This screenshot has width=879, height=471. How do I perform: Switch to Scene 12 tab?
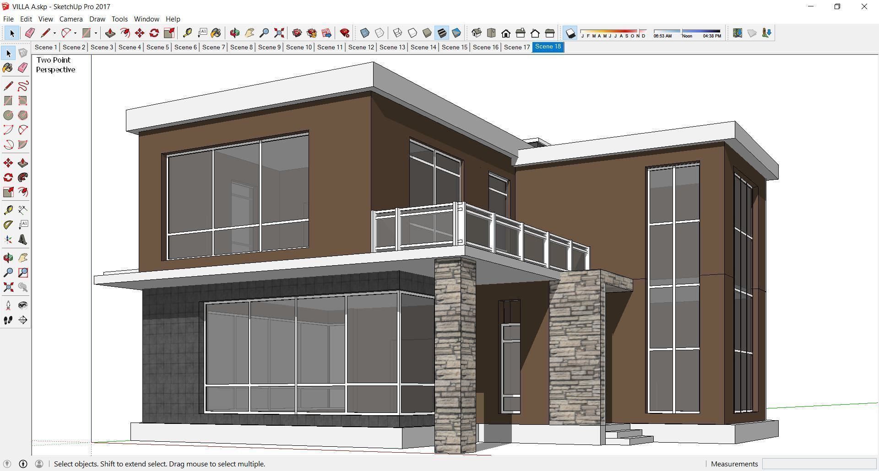[361, 47]
